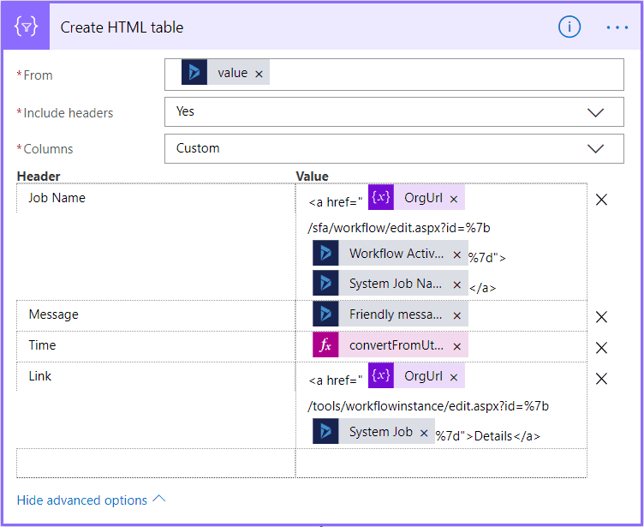Screen dimensions: 644x527
Task: Click the variable icon of OrgUrl in Job Name row
Action: point(381,197)
